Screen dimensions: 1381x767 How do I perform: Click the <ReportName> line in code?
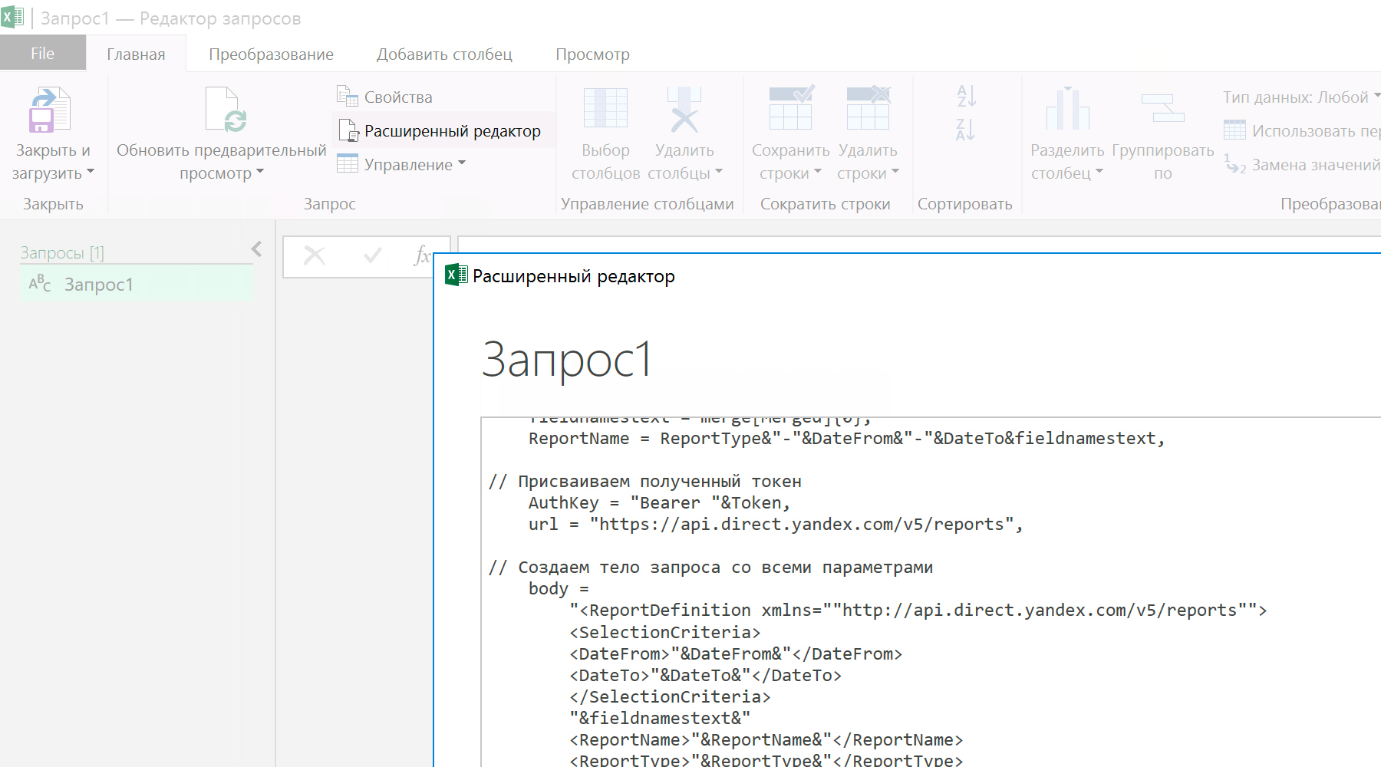click(766, 740)
